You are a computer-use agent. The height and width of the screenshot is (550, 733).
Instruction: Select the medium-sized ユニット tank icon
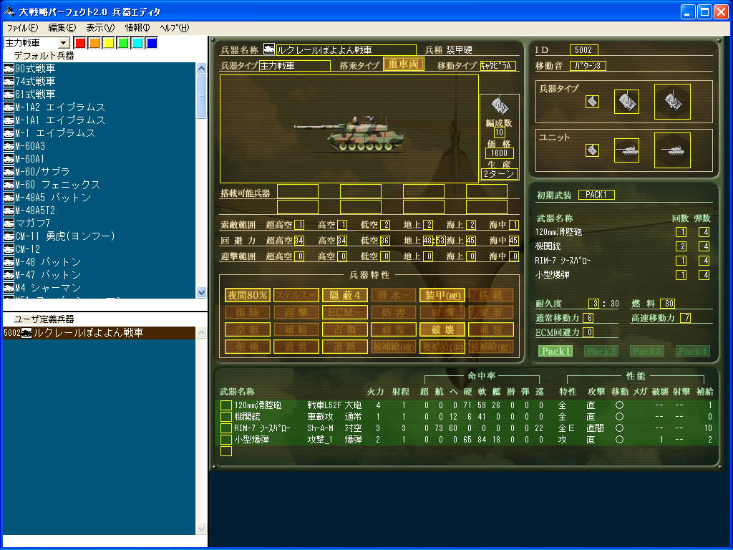tap(627, 150)
